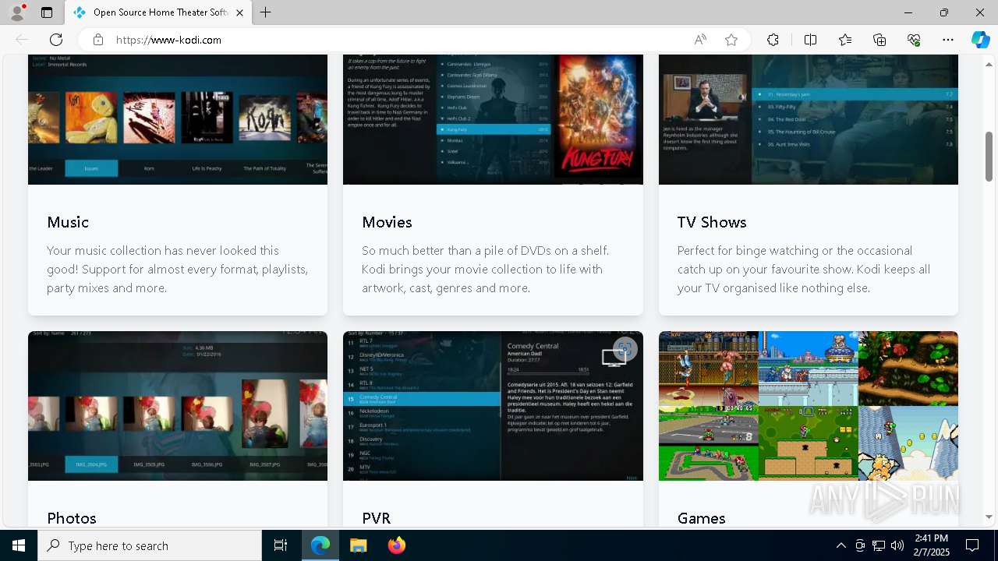Click the PVR card heading
Screen dimensions: 998x561
click(377, 518)
